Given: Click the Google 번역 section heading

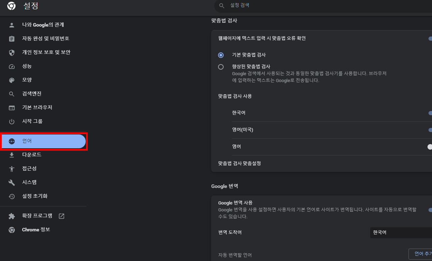Looking at the screenshot, I should pos(225,186).
